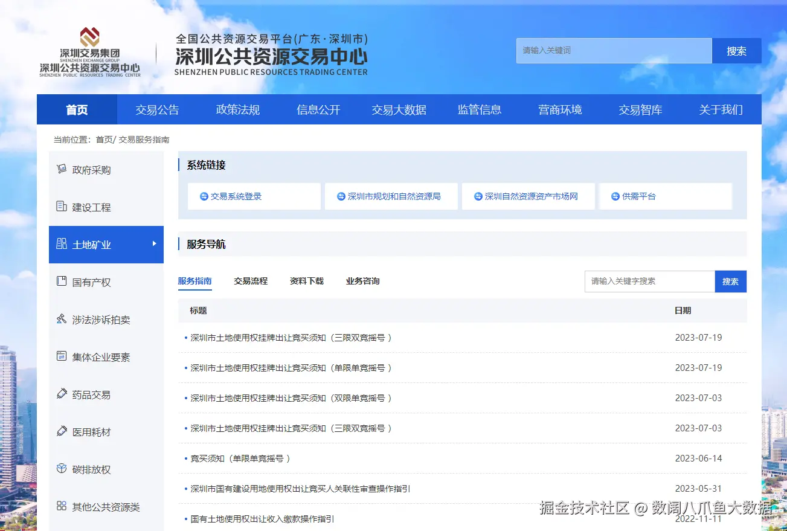Open the 关于我们 navigation menu

click(x=721, y=109)
